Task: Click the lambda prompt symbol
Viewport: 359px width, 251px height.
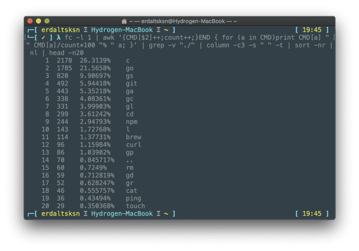Action: [59, 38]
